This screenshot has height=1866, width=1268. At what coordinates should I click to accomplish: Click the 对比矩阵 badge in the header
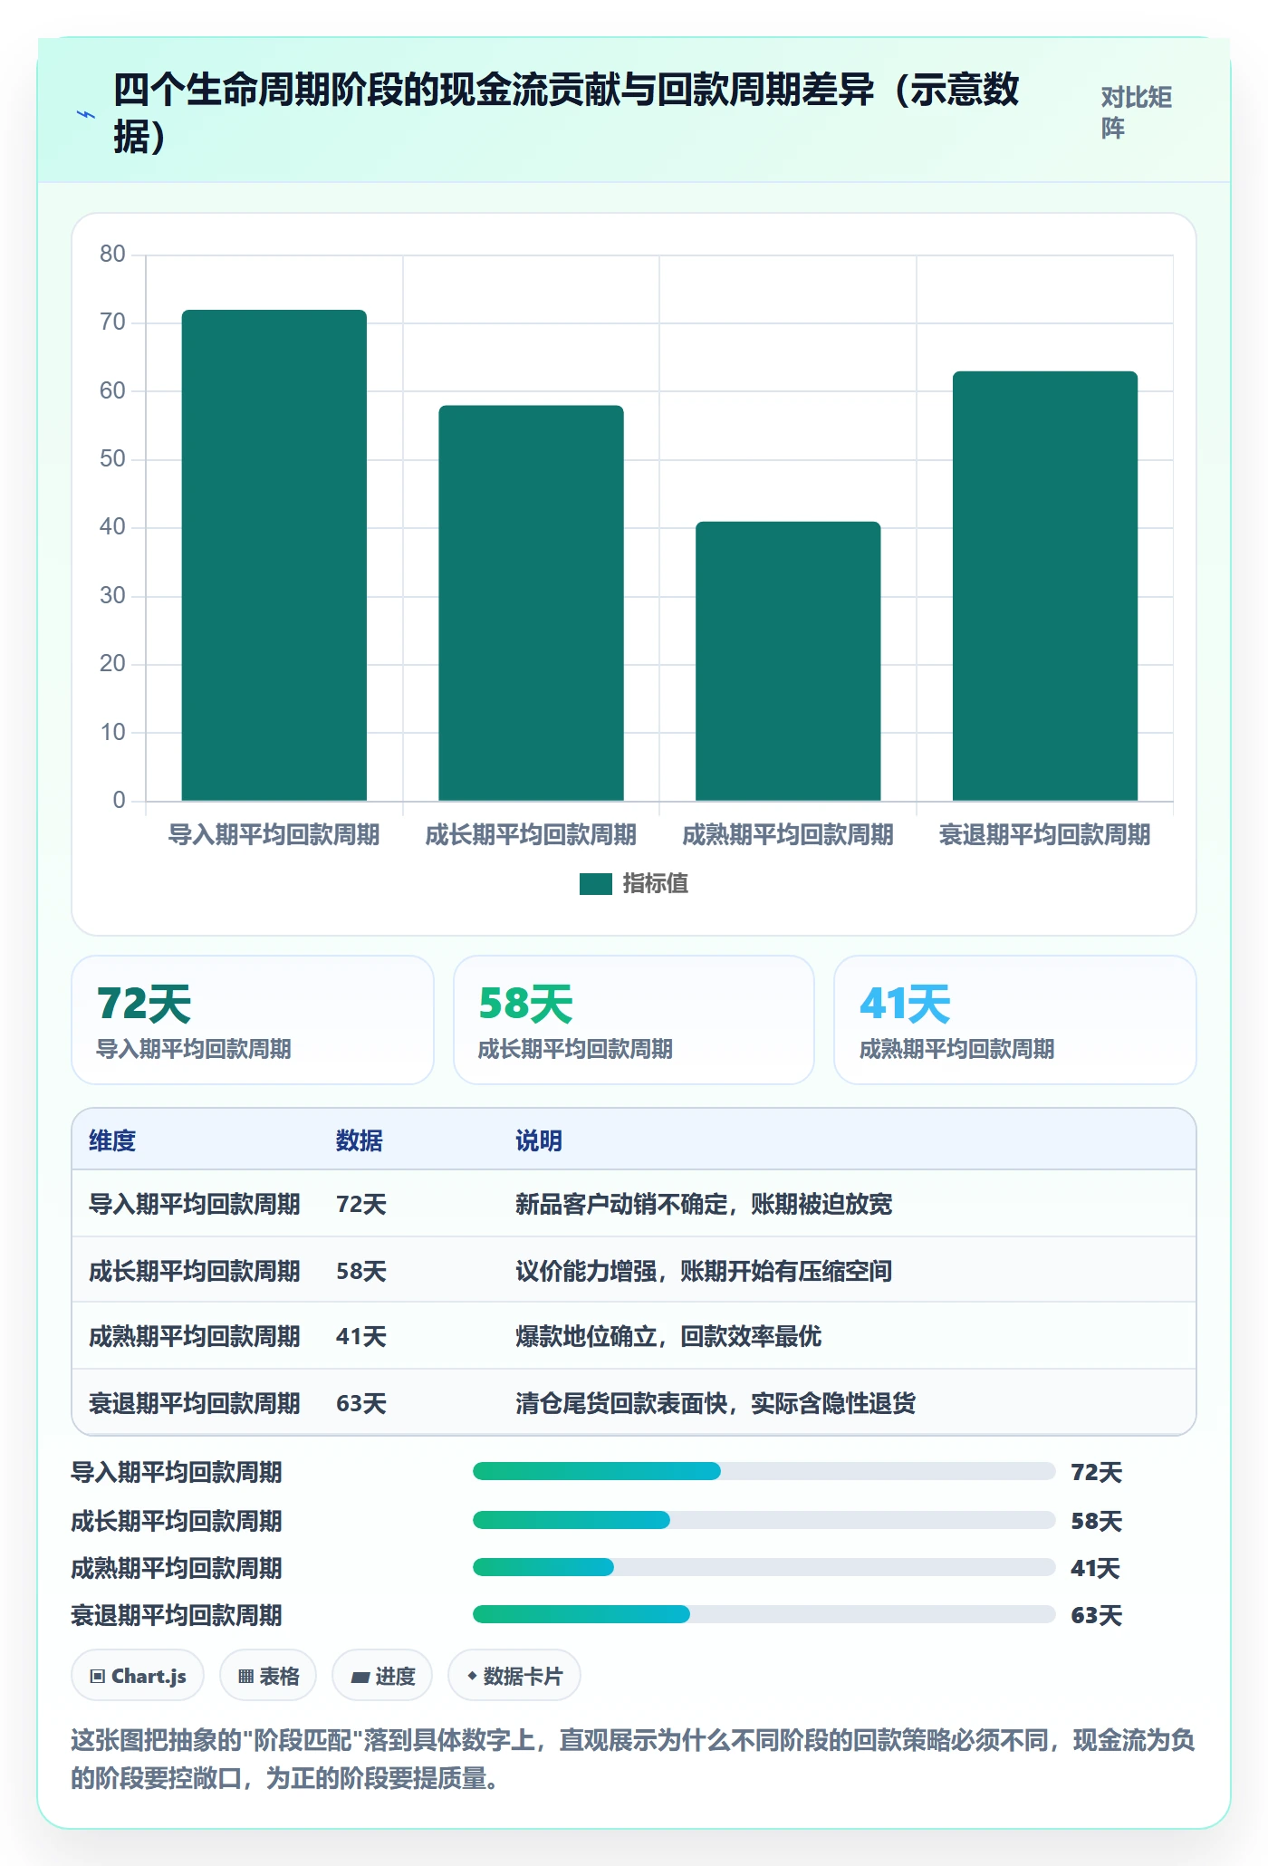click(1137, 113)
